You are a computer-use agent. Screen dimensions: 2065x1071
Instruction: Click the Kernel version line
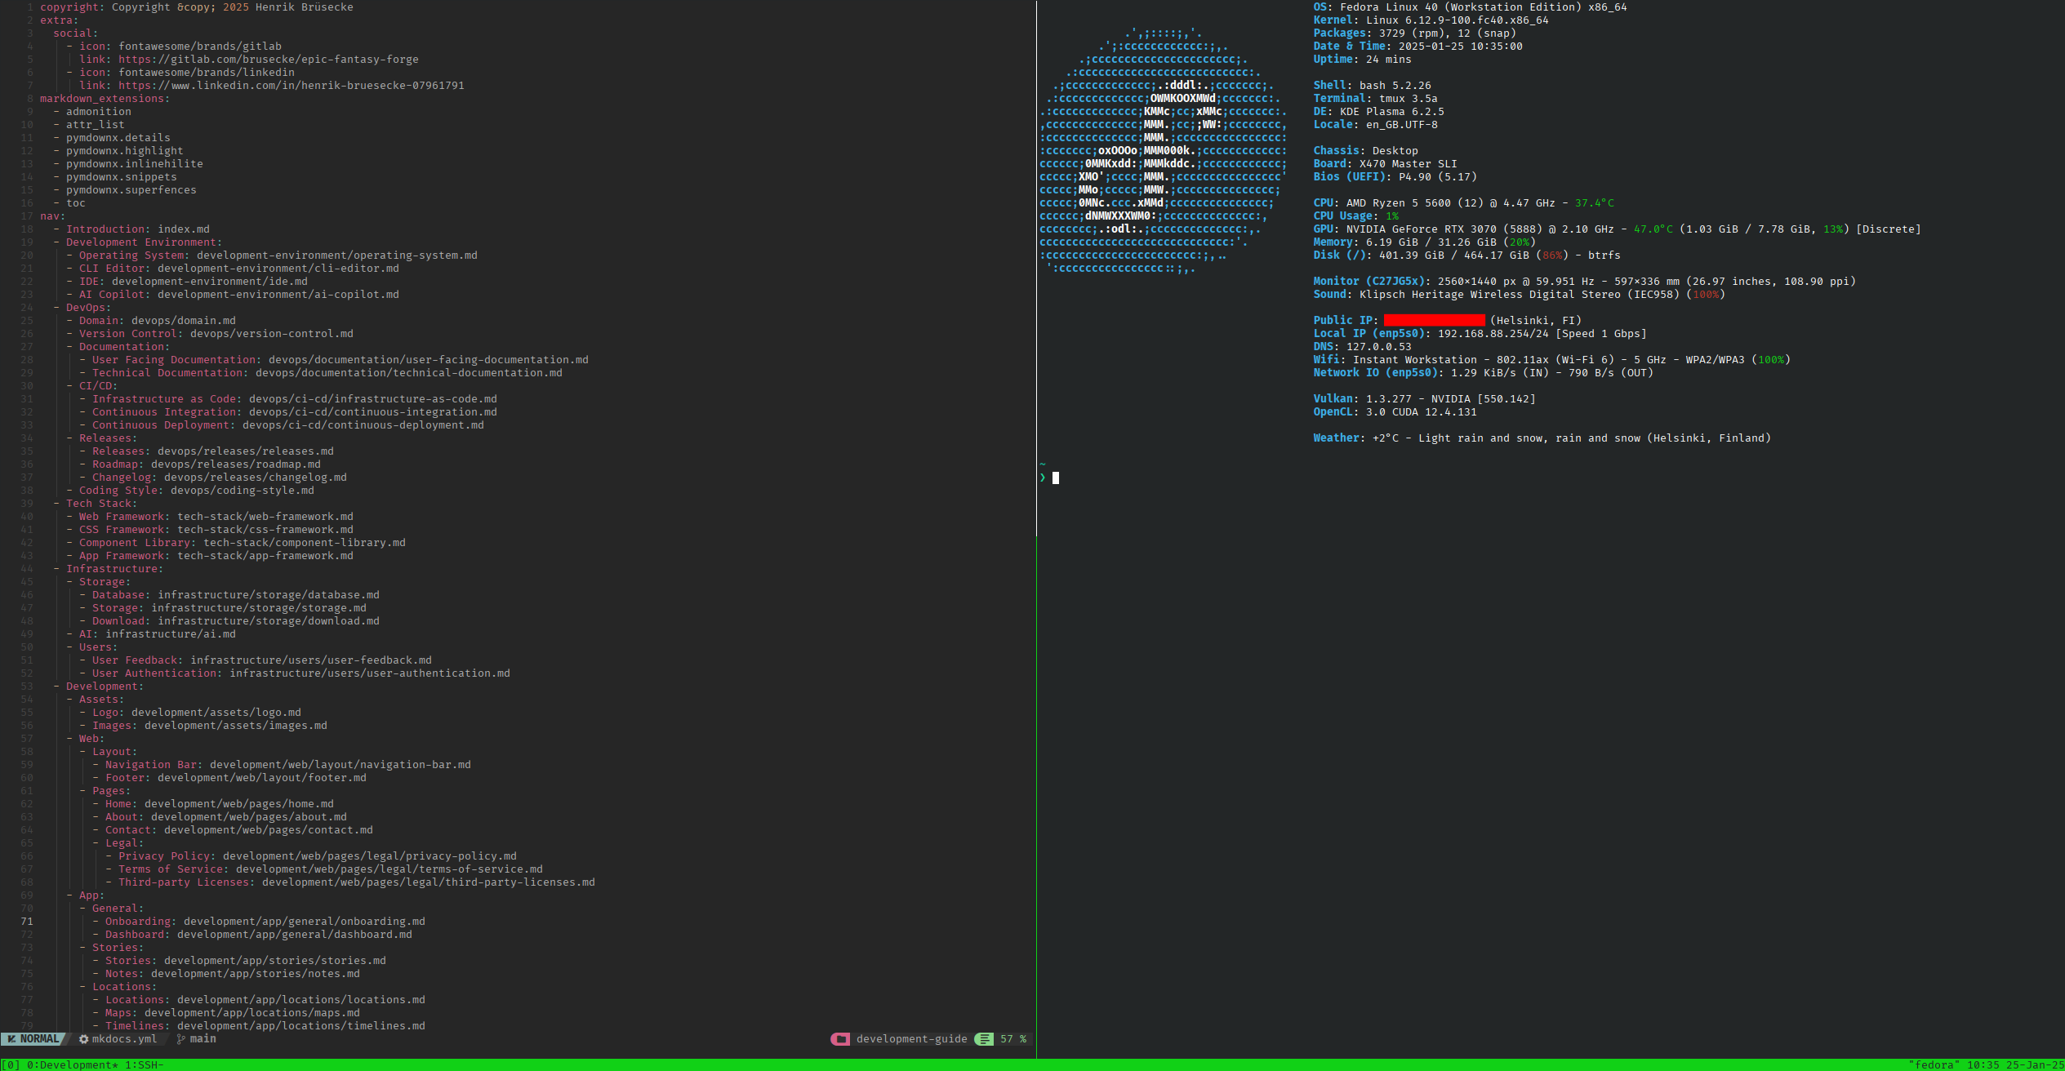[x=1431, y=20]
